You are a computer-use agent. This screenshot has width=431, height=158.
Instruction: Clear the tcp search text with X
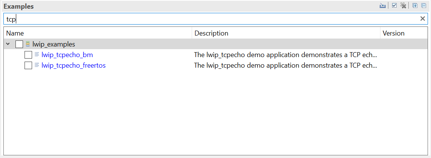423,19
